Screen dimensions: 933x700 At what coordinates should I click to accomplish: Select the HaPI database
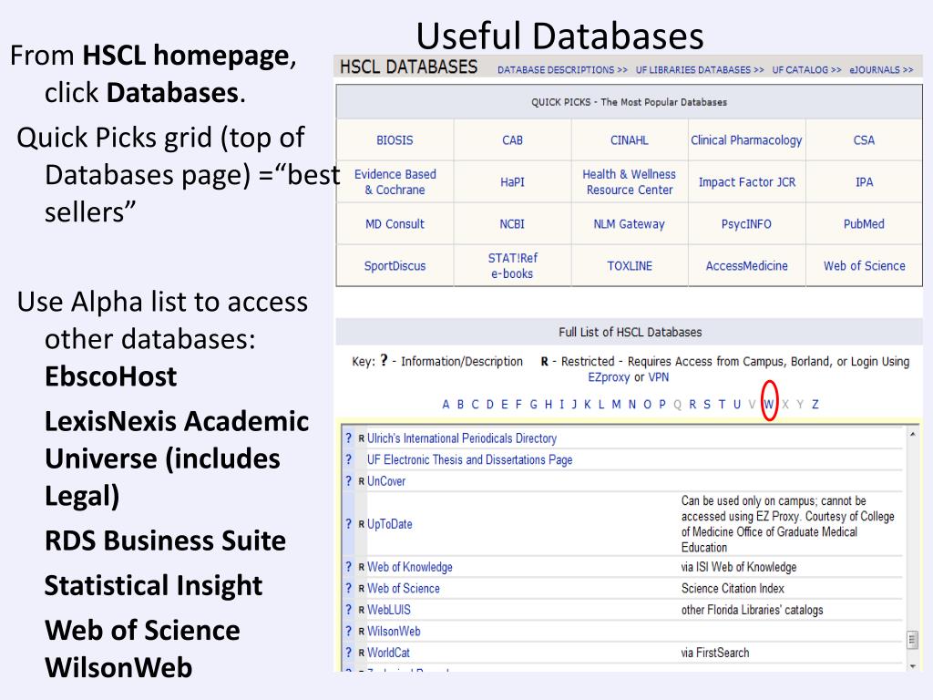point(512,182)
